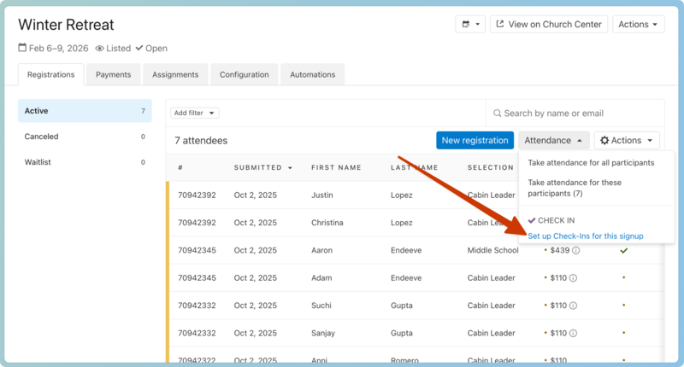Click the New registration button
This screenshot has width=684, height=367.
pos(474,141)
